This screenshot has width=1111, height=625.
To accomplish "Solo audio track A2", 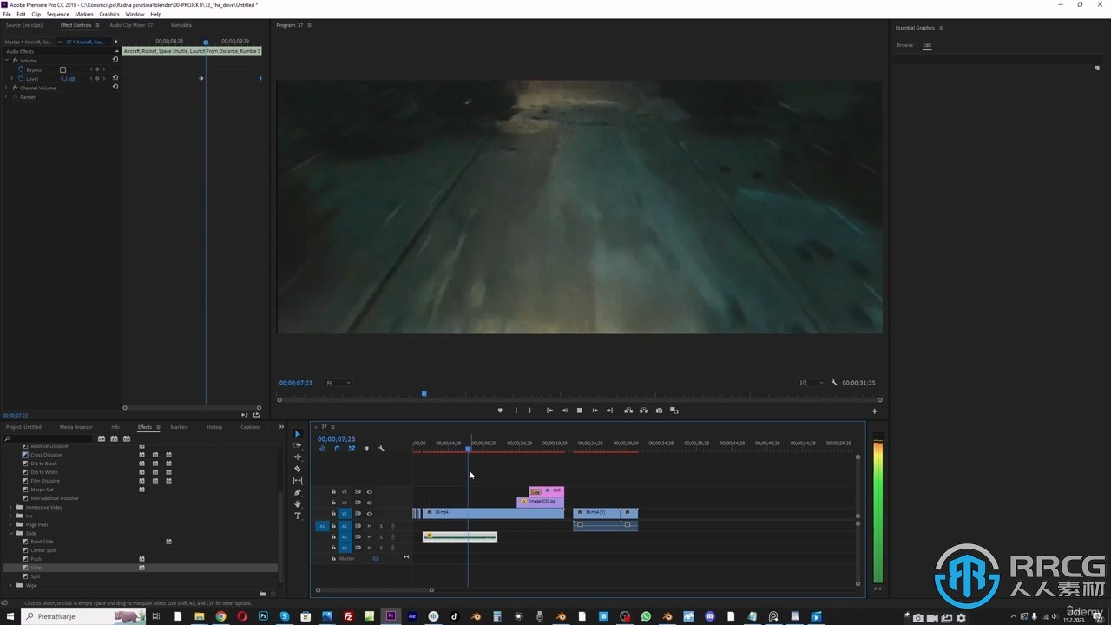I will [380, 536].
